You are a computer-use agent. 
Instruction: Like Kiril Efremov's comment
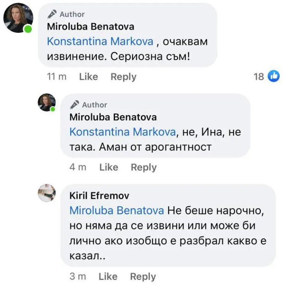(x=108, y=276)
